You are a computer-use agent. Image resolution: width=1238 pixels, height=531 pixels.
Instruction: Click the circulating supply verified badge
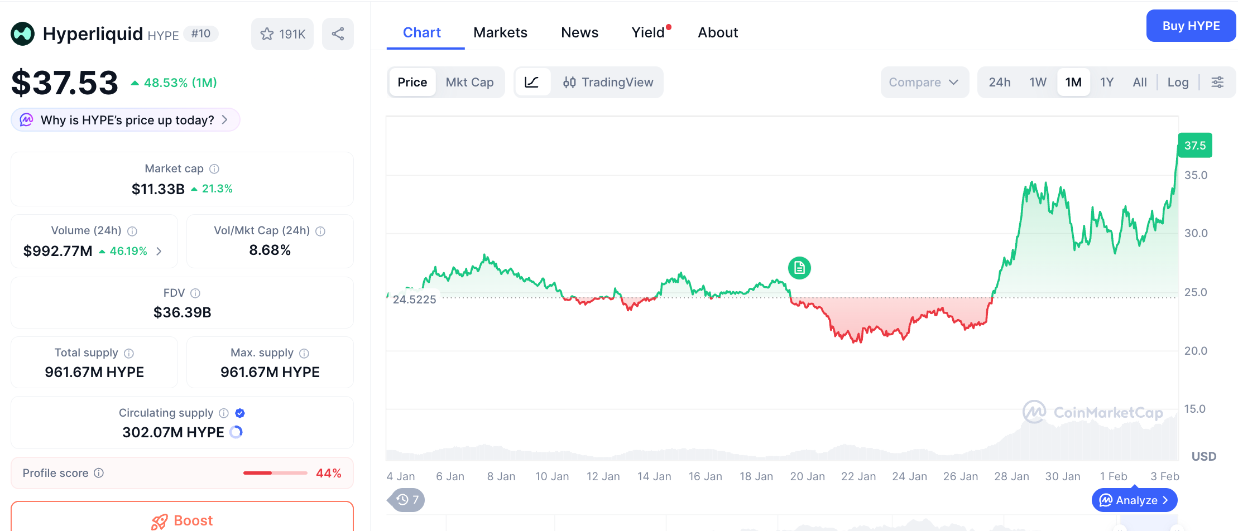click(240, 413)
